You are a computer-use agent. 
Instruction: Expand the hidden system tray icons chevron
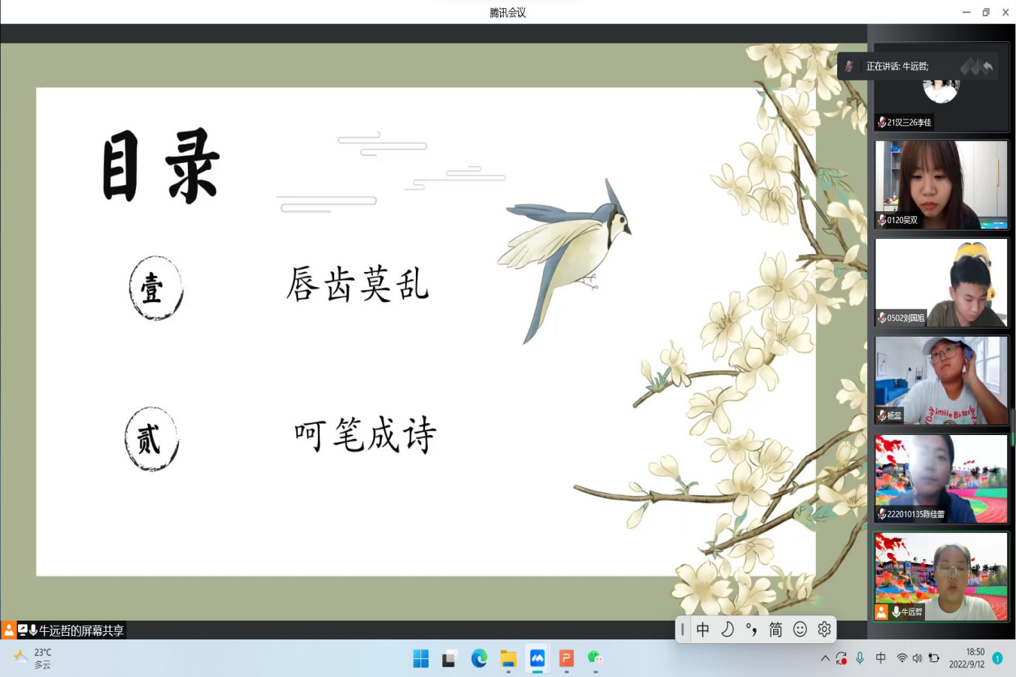(x=825, y=658)
